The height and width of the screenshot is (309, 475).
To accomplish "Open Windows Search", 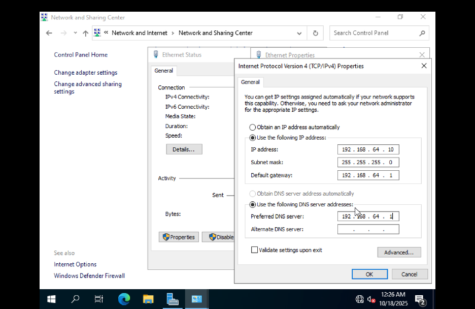I will (x=75, y=299).
